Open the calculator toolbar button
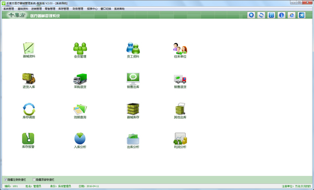The image size is (314, 190). [271, 15]
